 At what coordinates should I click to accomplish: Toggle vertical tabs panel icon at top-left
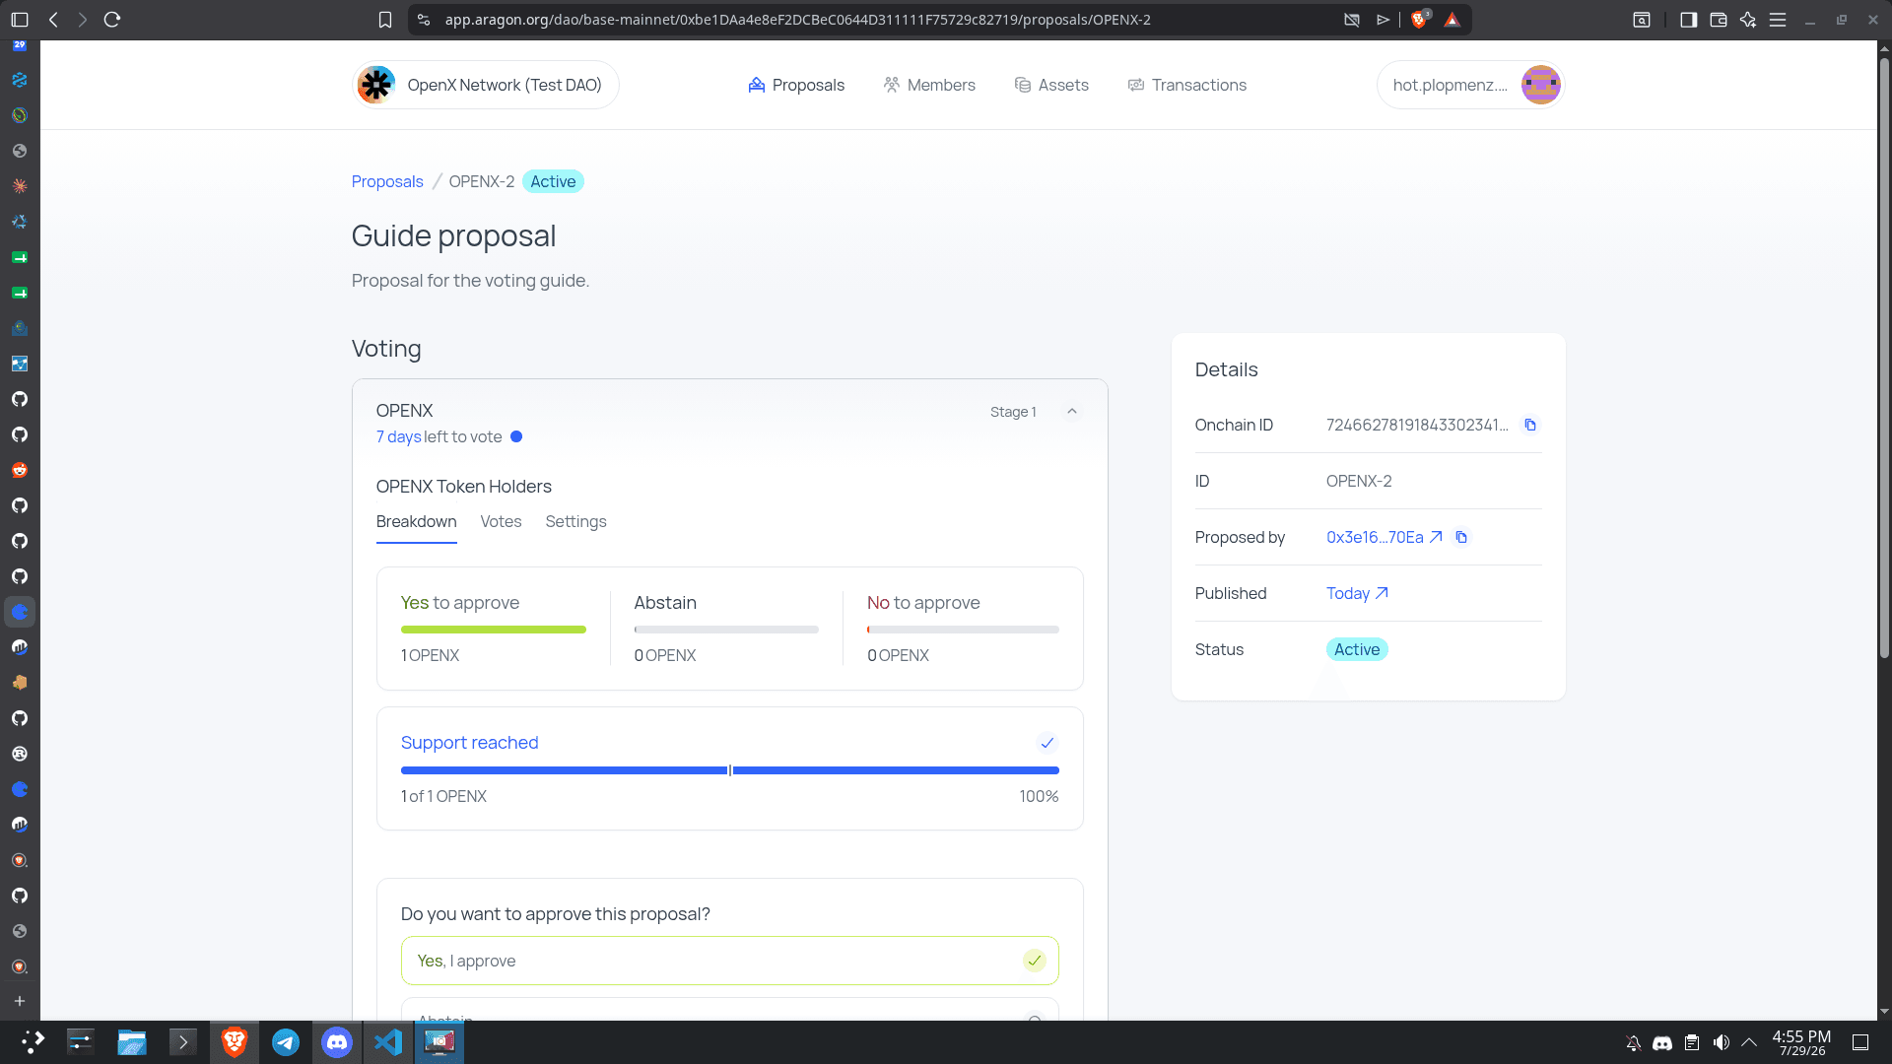[20, 20]
